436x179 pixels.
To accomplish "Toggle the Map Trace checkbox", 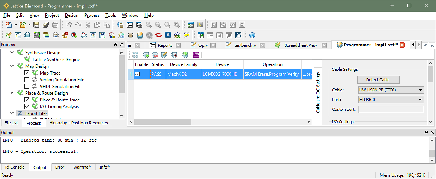I will coord(27,73).
